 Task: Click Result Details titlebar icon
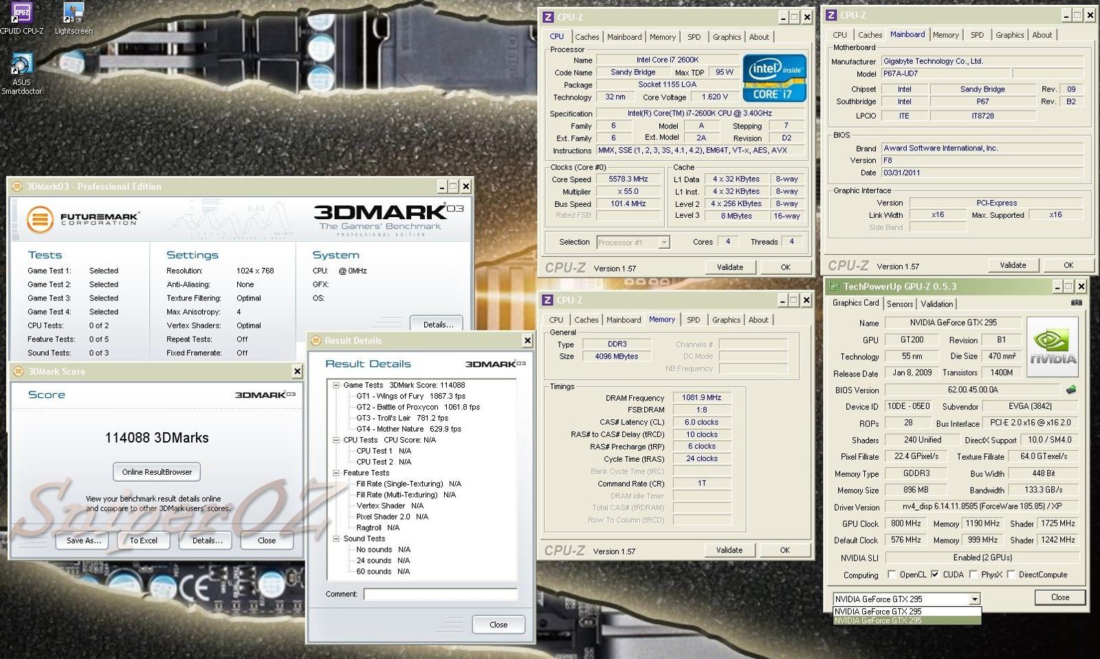tap(316, 341)
